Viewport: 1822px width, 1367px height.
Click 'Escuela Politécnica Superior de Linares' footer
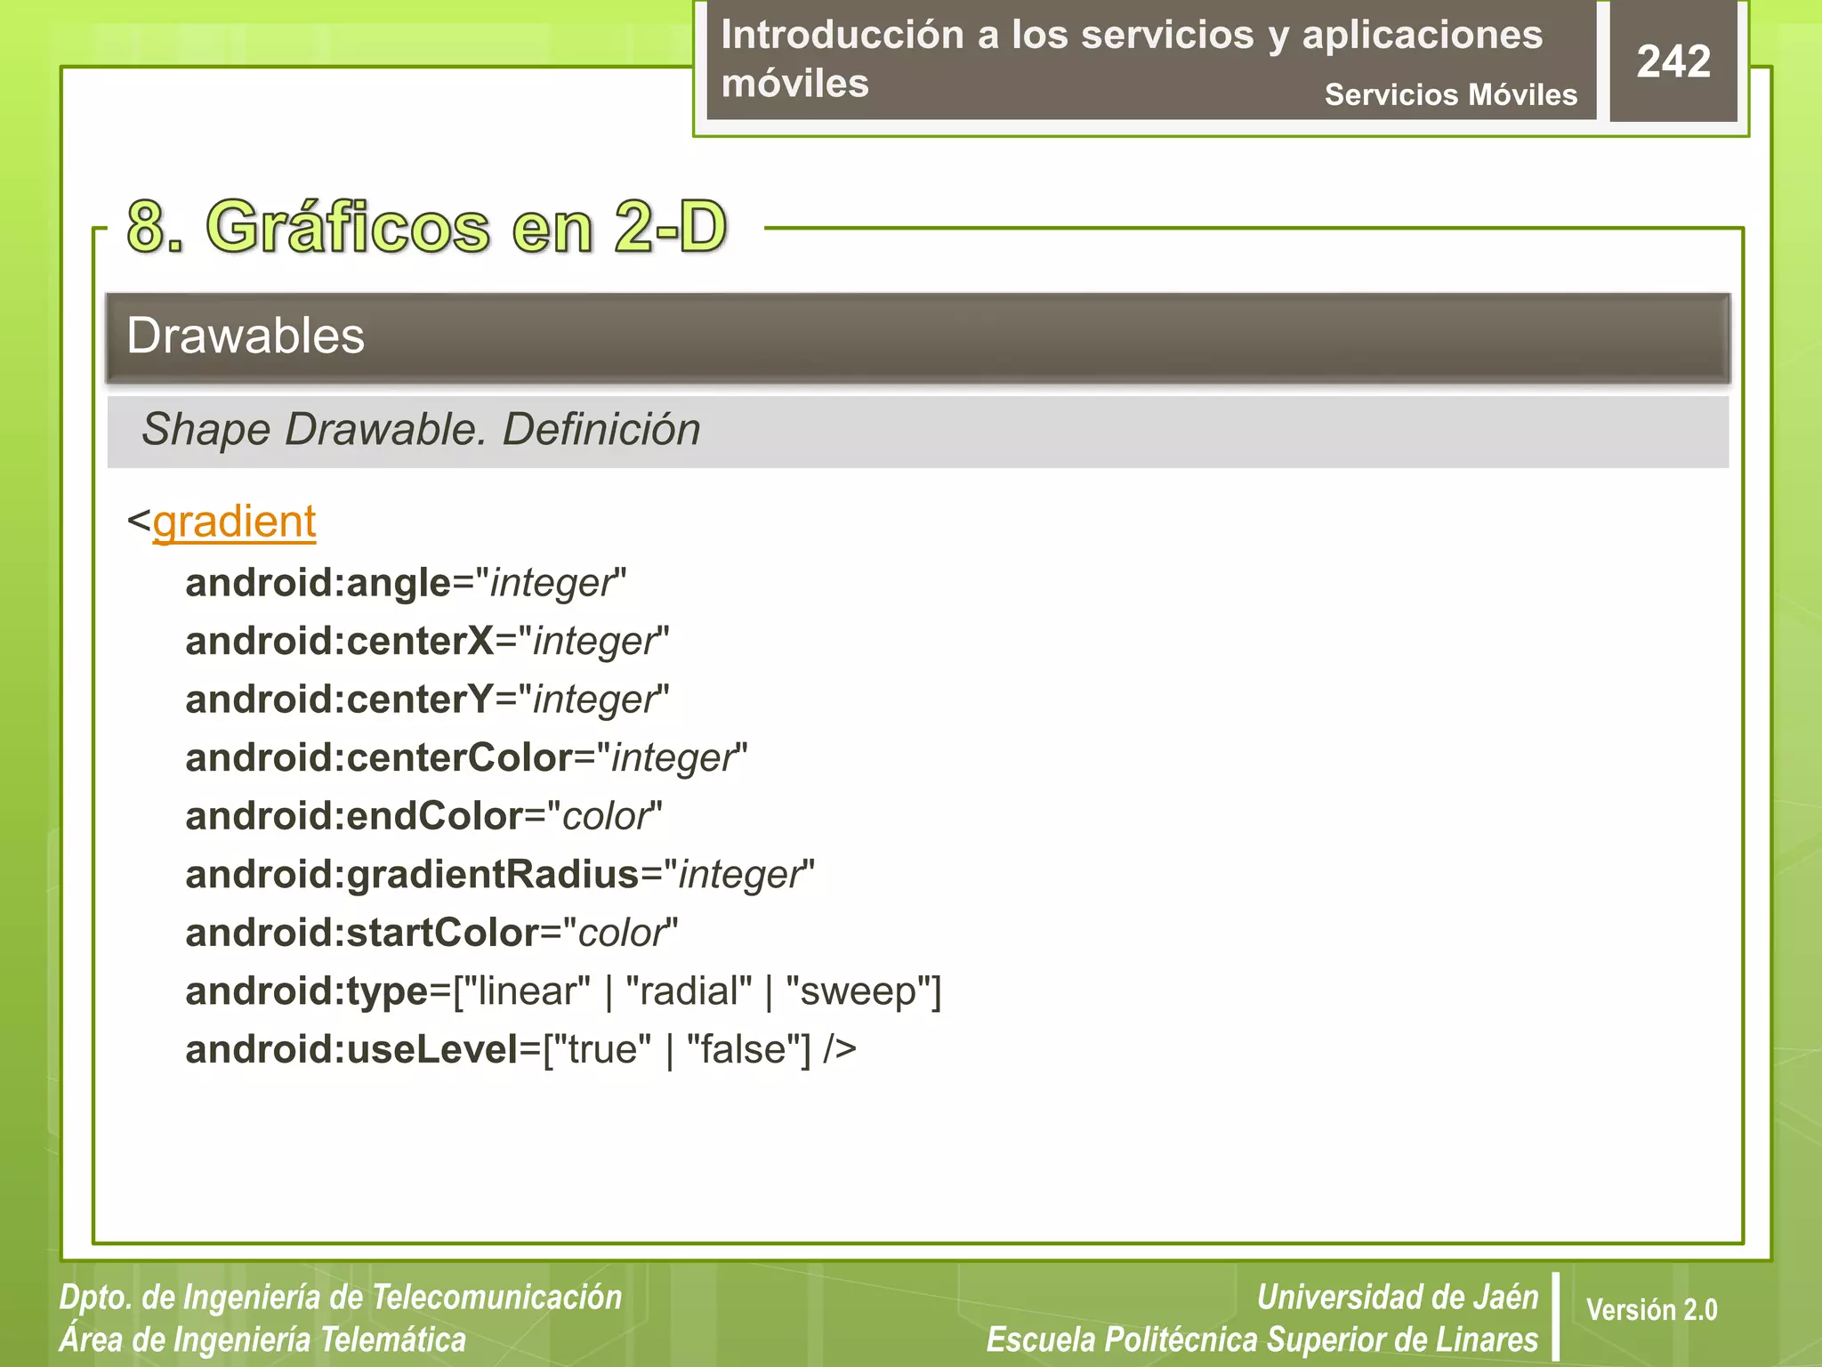[1262, 1339]
